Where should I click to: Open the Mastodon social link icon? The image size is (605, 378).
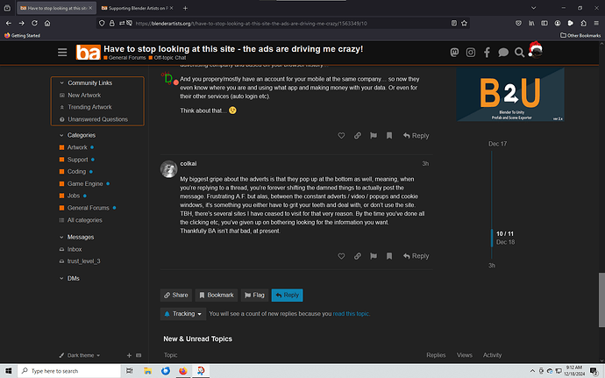pos(454,52)
